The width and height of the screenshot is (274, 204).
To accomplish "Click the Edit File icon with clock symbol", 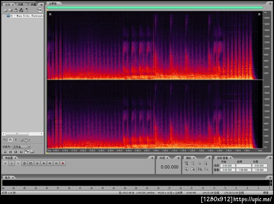I will (26, 10).
